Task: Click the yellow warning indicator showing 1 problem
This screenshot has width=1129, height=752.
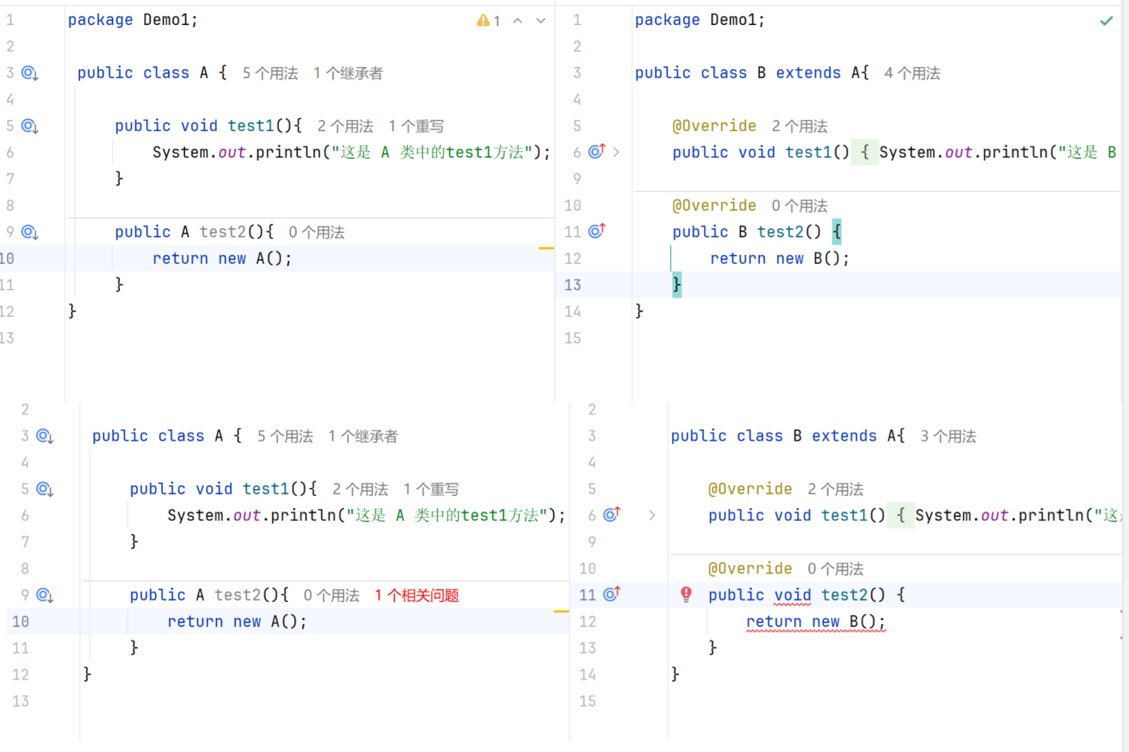Action: point(488,20)
